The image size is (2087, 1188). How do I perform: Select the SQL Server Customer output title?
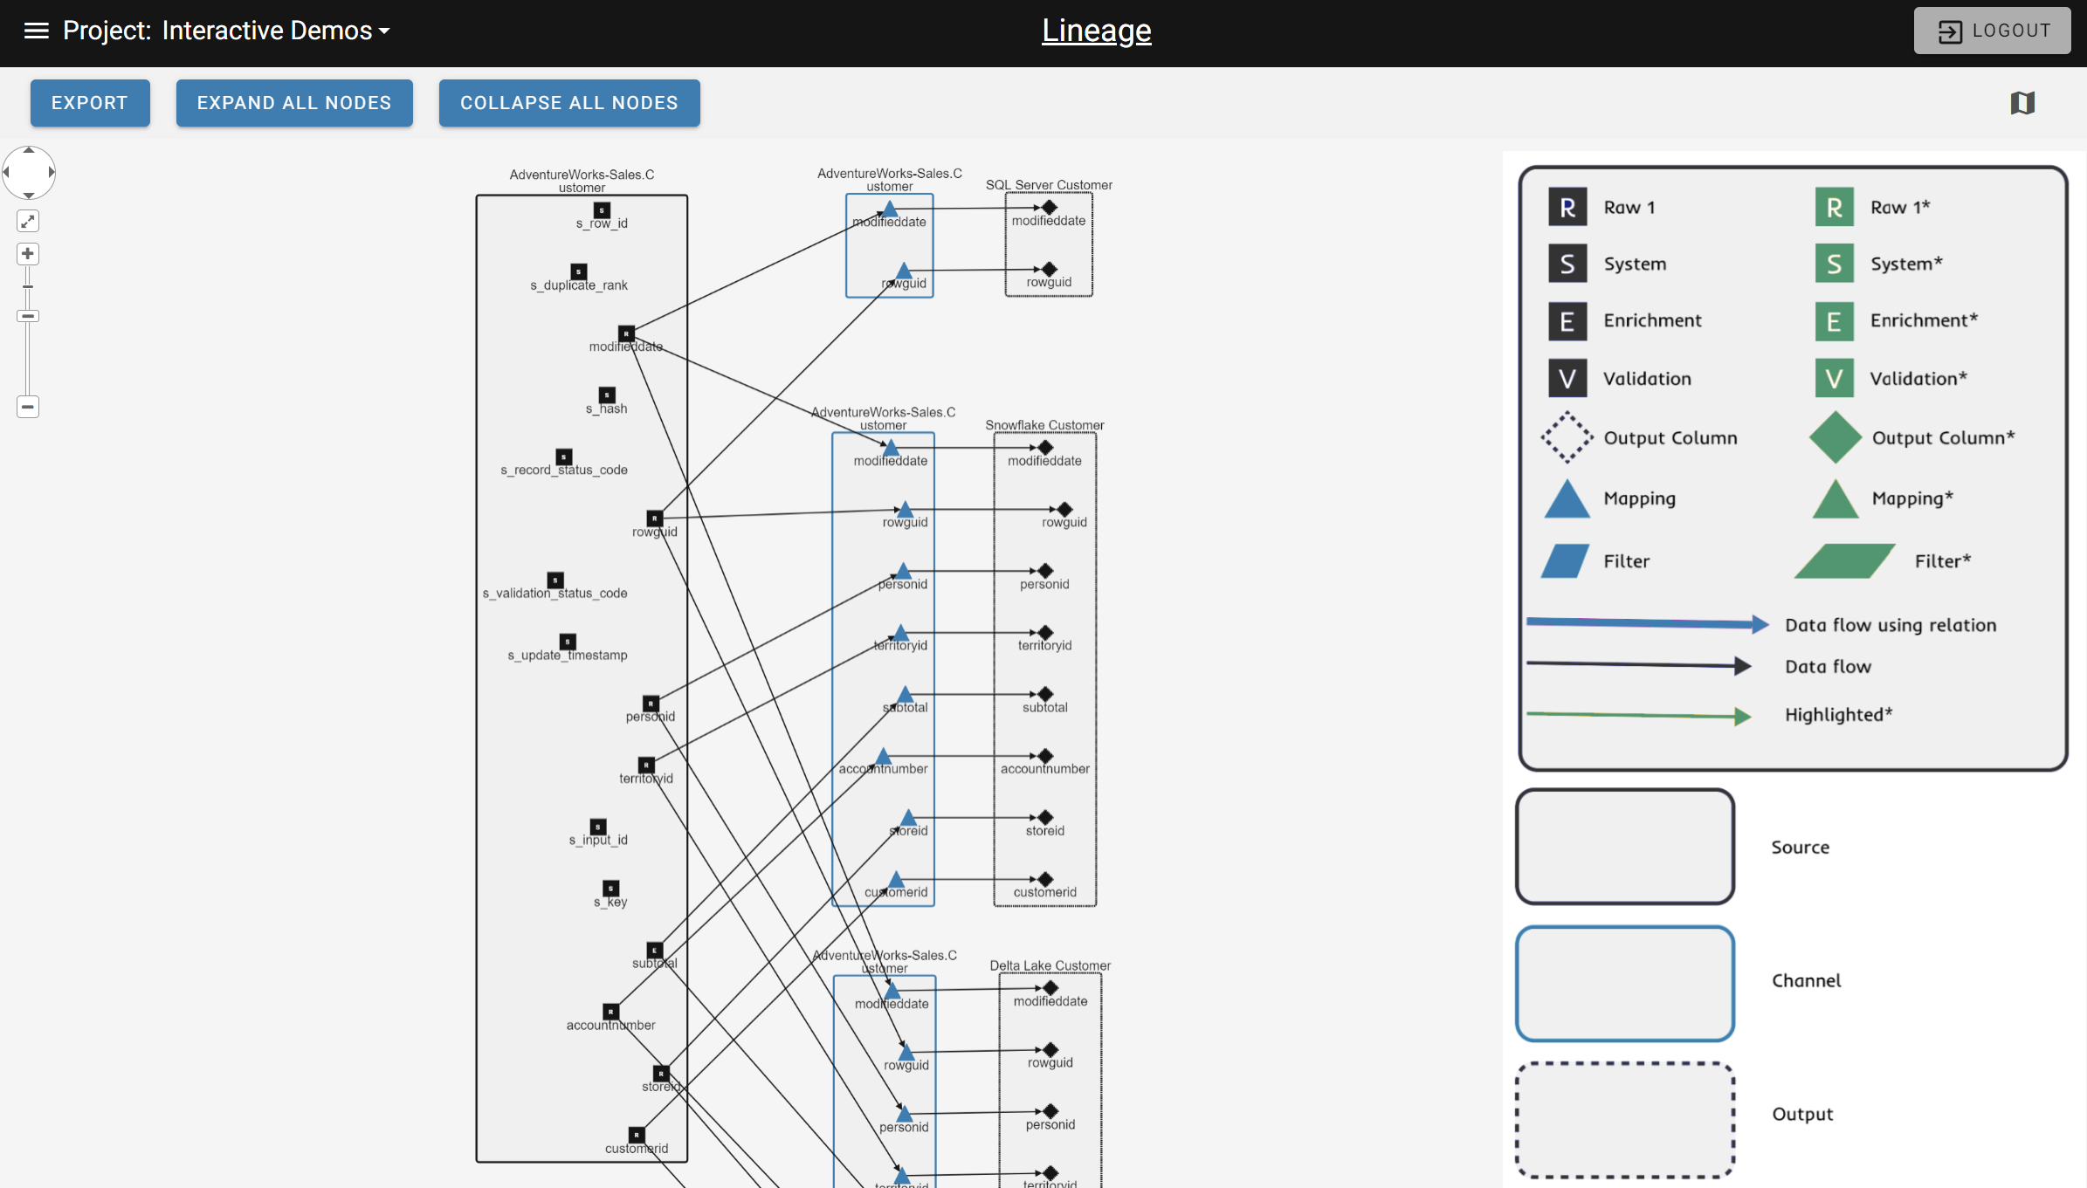(1049, 185)
